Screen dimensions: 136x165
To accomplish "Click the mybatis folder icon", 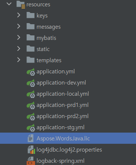I will click(31, 38).
